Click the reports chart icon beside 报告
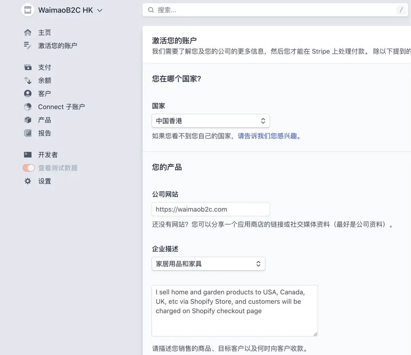 click(27, 133)
